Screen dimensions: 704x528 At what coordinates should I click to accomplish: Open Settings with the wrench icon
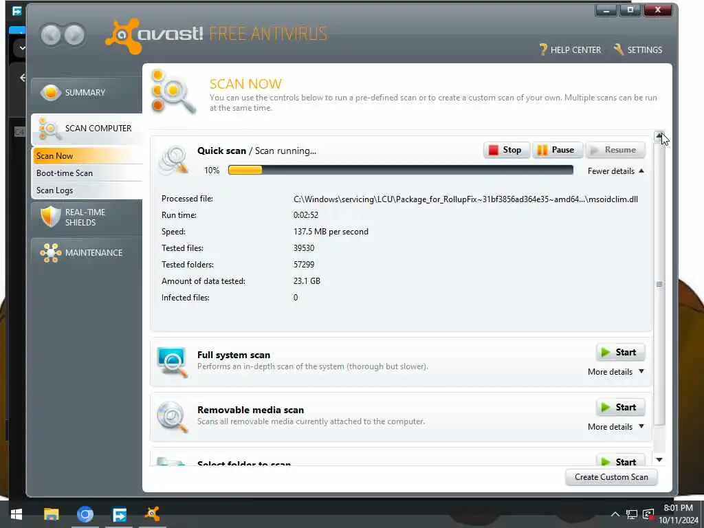637,49
